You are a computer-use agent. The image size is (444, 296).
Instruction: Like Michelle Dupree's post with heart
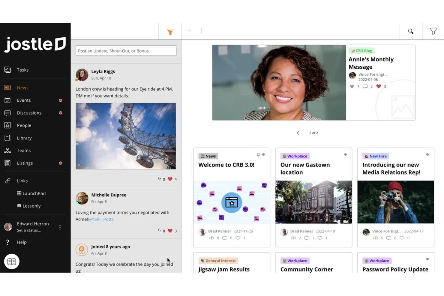(170, 231)
